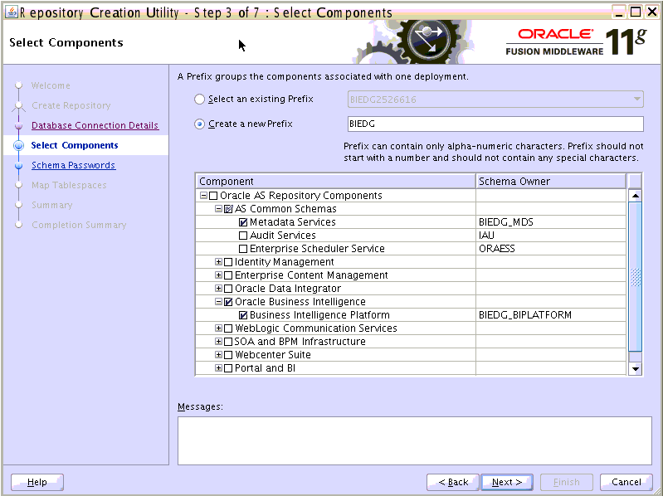Close the Repository Creation Utility window
663x496 pixels.
point(651,12)
